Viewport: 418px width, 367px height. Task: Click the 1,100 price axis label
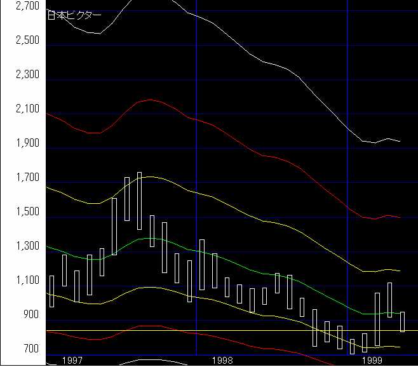[x=27, y=281]
